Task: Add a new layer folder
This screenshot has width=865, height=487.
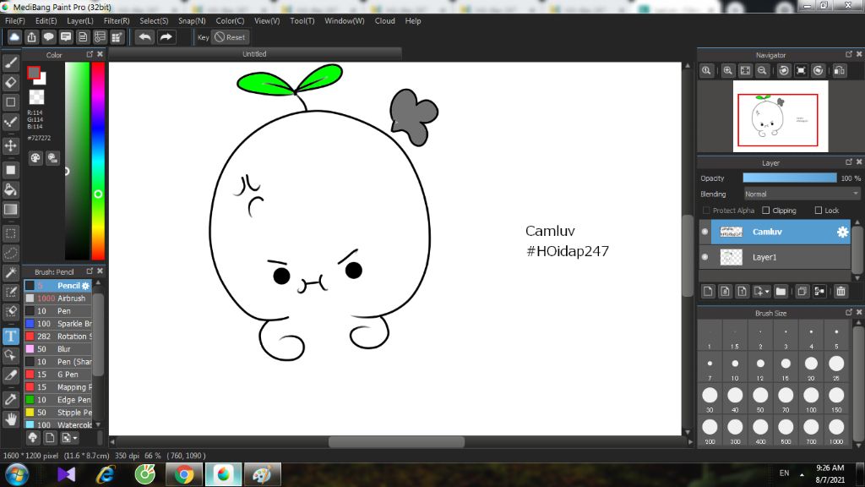Action: 781,291
